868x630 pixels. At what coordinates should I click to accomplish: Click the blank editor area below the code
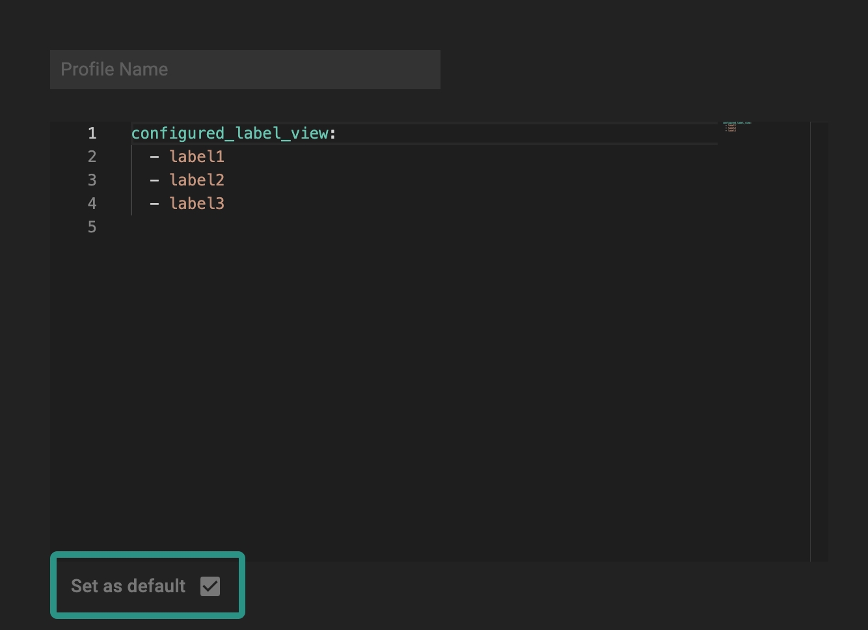point(423,390)
